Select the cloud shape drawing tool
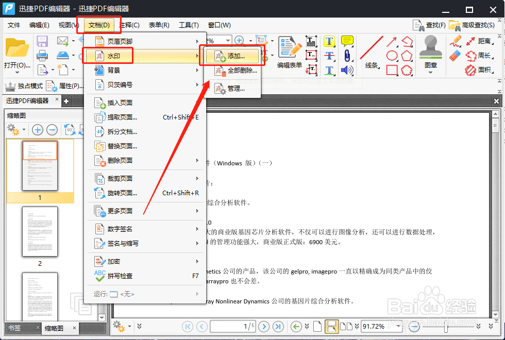This screenshot has width=505, height=340. [x=407, y=70]
